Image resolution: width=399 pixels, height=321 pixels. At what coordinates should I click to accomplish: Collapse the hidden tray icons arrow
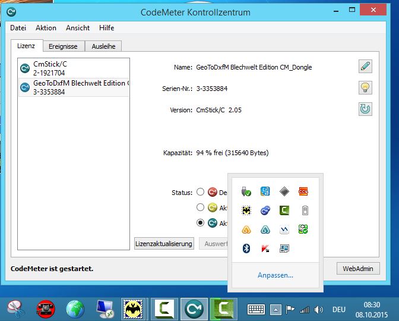(275, 310)
